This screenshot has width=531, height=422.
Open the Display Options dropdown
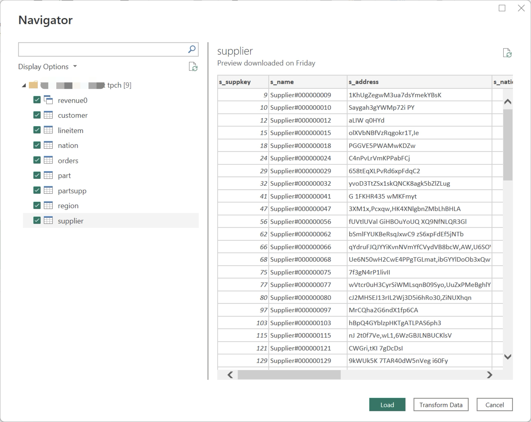click(x=47, y=67)
